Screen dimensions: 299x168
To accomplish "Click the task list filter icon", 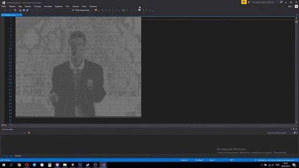I will click(x=29, y=133).
